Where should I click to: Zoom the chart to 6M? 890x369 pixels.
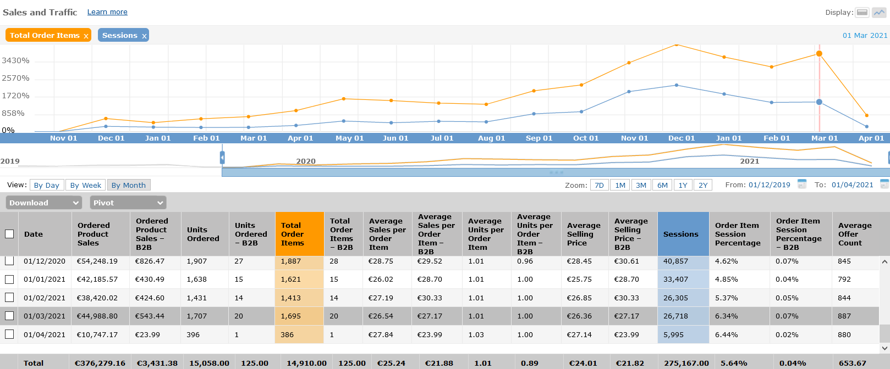click(x=662, y=185)
